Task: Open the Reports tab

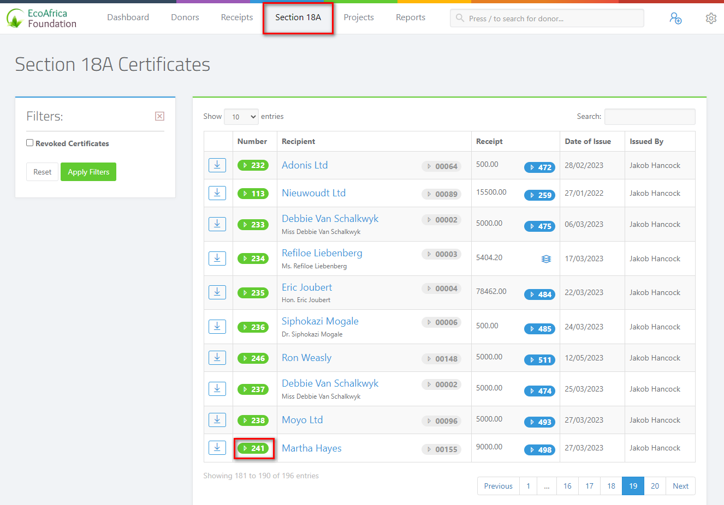Action: (410, 17)
